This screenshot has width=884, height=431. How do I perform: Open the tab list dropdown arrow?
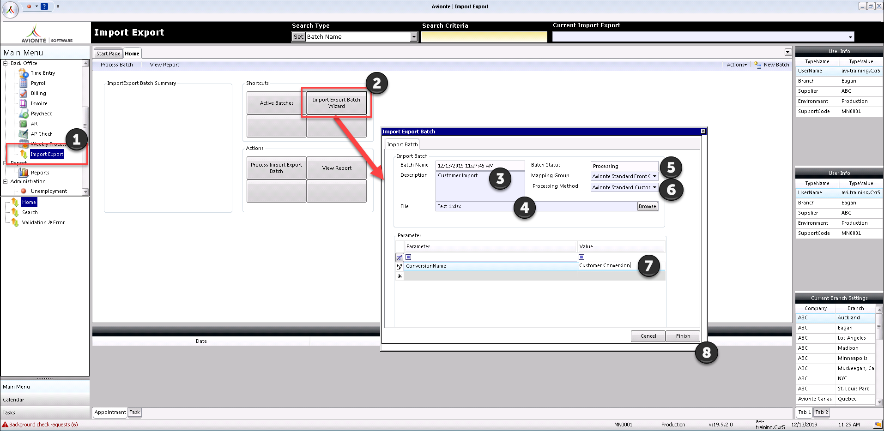[788, 52]
